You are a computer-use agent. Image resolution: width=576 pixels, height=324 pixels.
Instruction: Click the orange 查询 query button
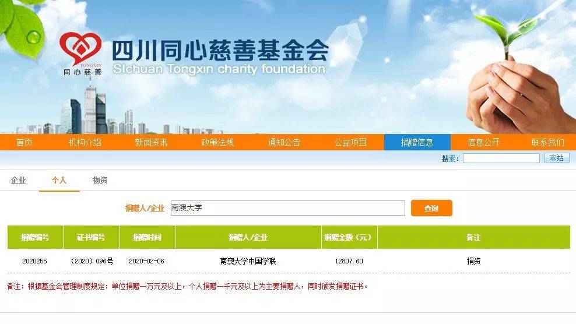coord(431,208)
